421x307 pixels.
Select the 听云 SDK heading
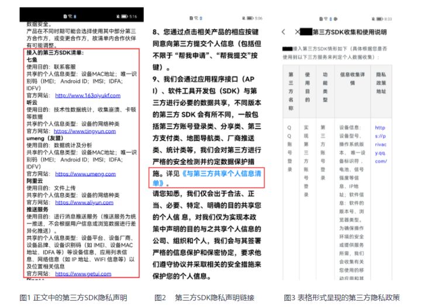(x=32, y=102)
